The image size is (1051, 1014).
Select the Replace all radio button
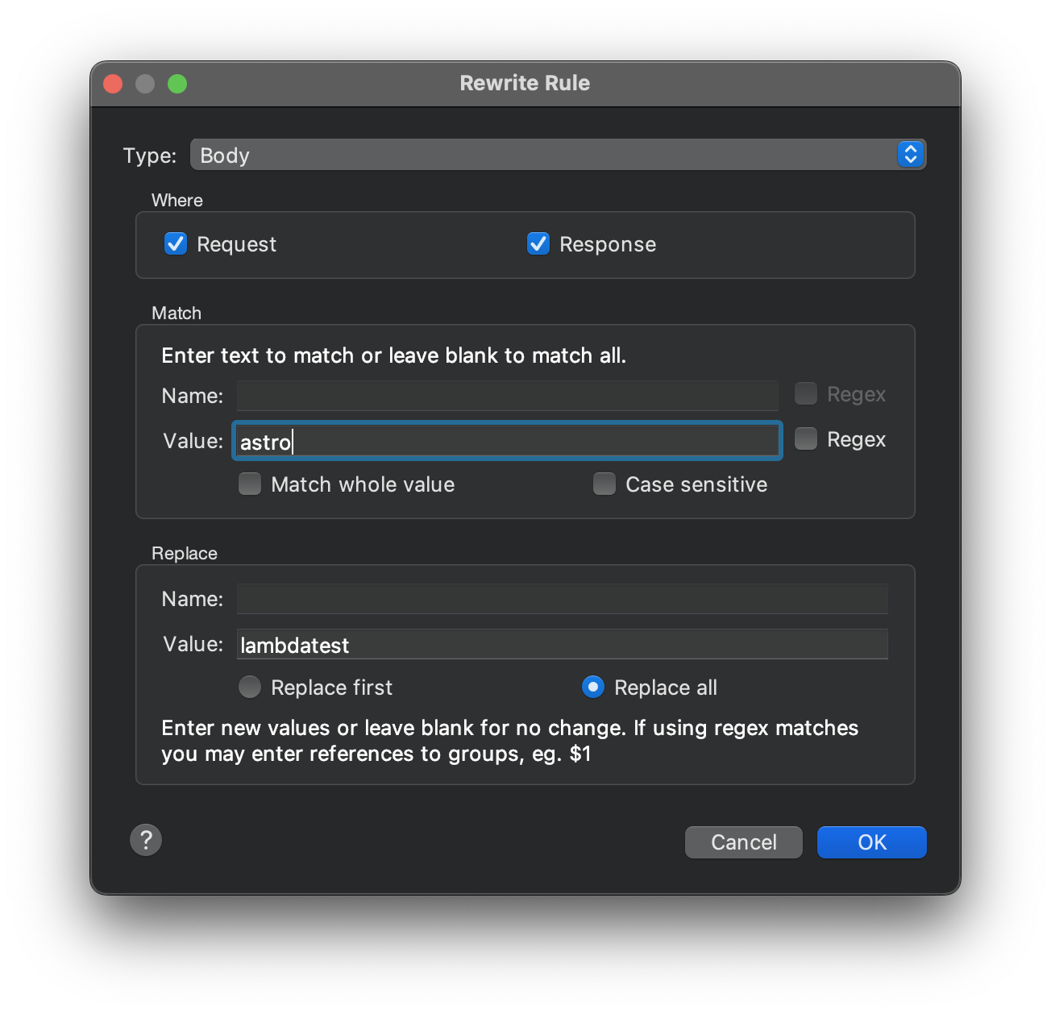tap(593, 688)
